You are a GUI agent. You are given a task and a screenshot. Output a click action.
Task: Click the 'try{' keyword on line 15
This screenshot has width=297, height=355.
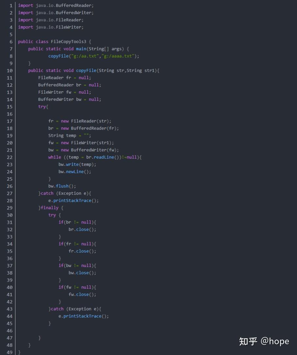(x=43, y=107)
